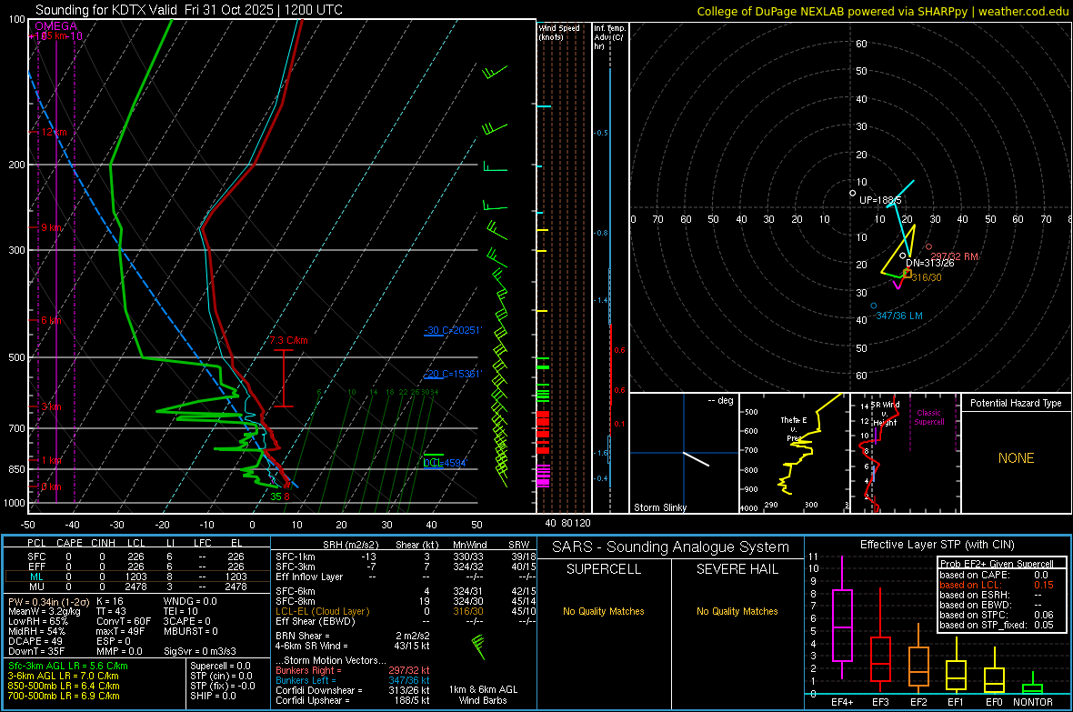The width and height of the screenshot is (1073, 712).
Task: Select the '700-500mb LR = 6.9 C/km' line
Action: [x=64, y=696]
